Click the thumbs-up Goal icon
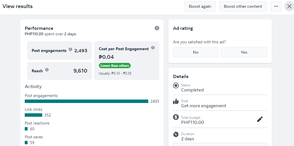Image resolution: width=294 pixels, height=146 pixels. [x=176, y=102]
